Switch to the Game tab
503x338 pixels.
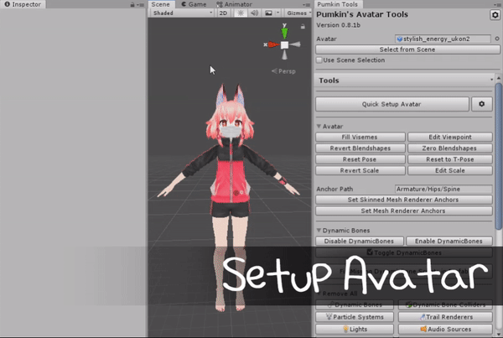tap(194, 4)
